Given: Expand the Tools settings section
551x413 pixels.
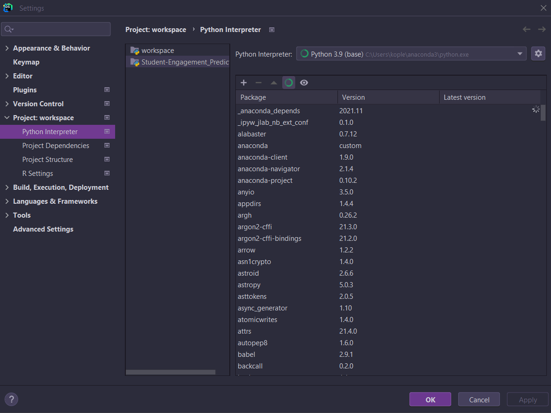Looking at the screenshot, I should click(7, 215).
